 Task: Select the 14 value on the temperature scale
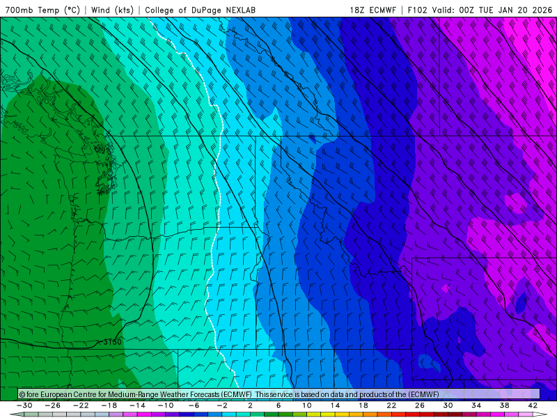(x=335, y=405)
